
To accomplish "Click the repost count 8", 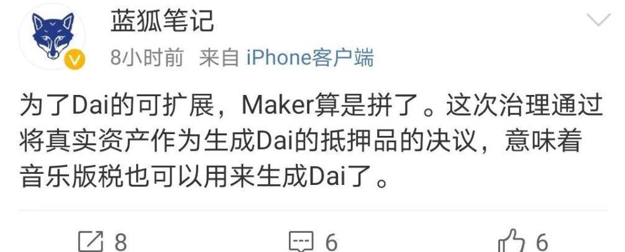I will click(121, 241).
